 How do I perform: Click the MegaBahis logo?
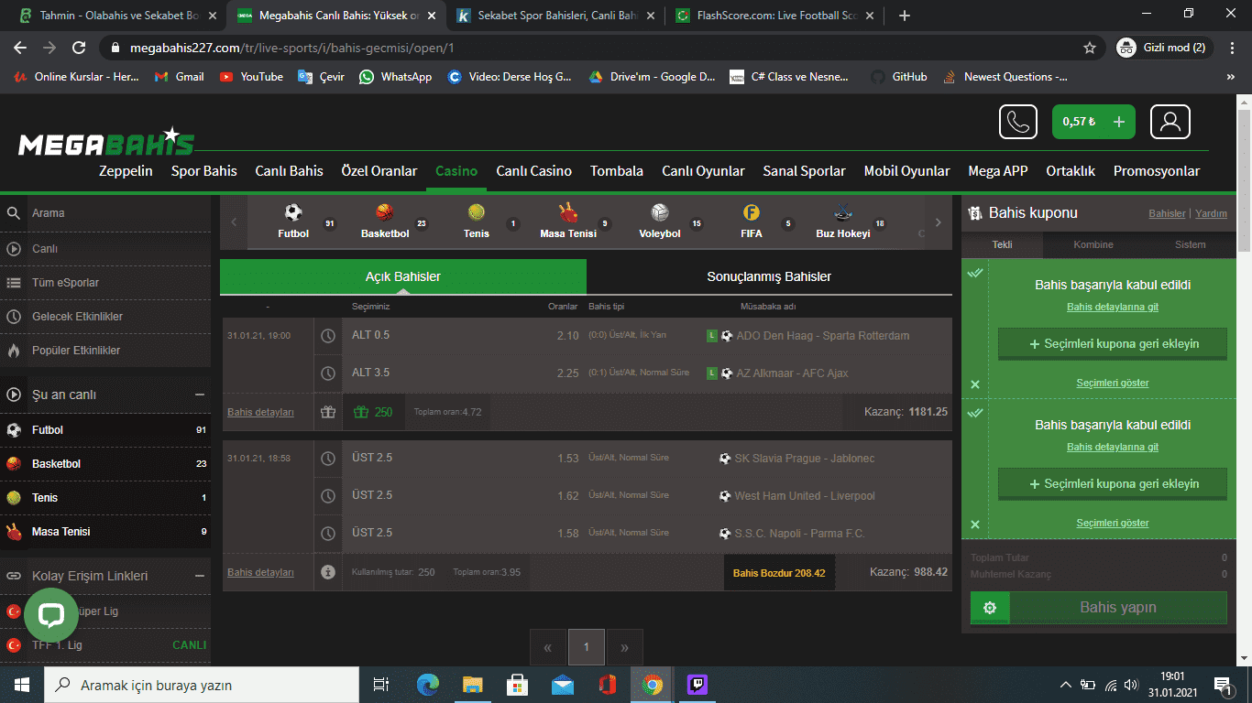click(106, 142)
